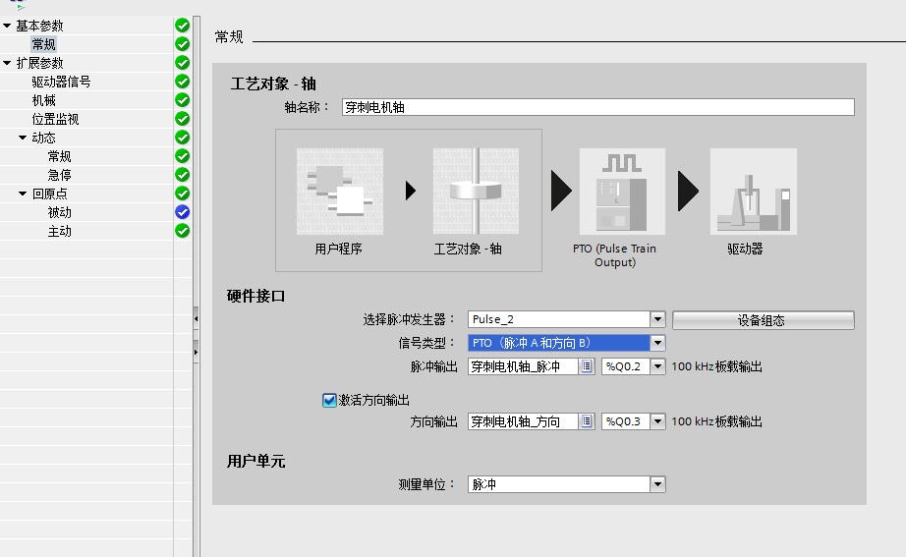Viewport: 906px width, 557px height.
Task: Click green status check beside 驱动器信号
Action: 182,82
